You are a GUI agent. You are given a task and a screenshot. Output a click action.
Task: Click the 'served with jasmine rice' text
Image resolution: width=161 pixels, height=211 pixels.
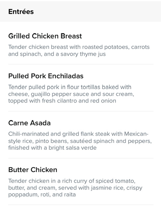pyautogui.click(x=92, y=188)
